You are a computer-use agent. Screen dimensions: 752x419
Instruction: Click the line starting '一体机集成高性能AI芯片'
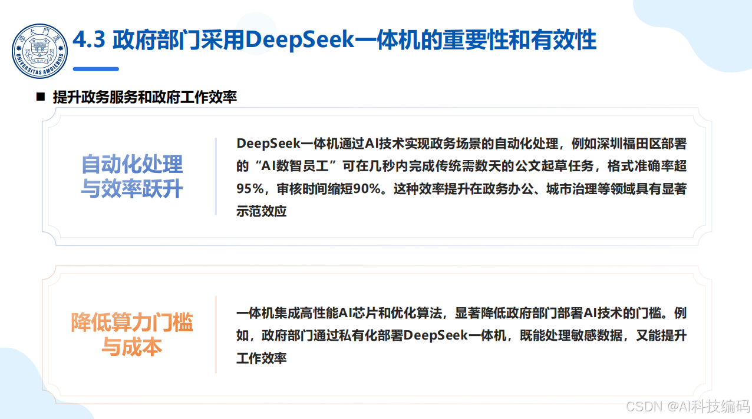[x=461, y=313]
